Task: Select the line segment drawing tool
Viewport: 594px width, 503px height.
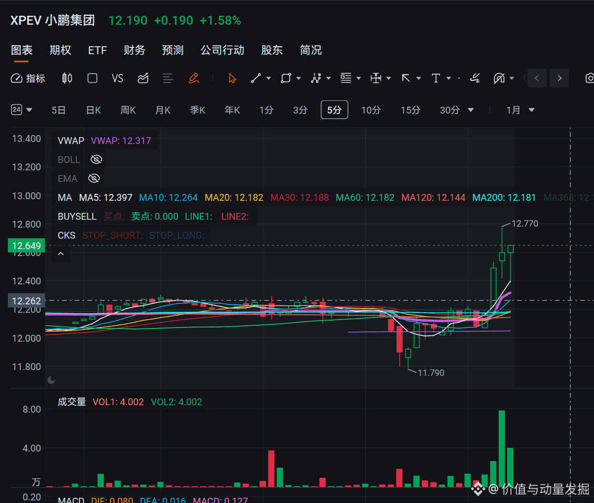Action: click(256, 78)
